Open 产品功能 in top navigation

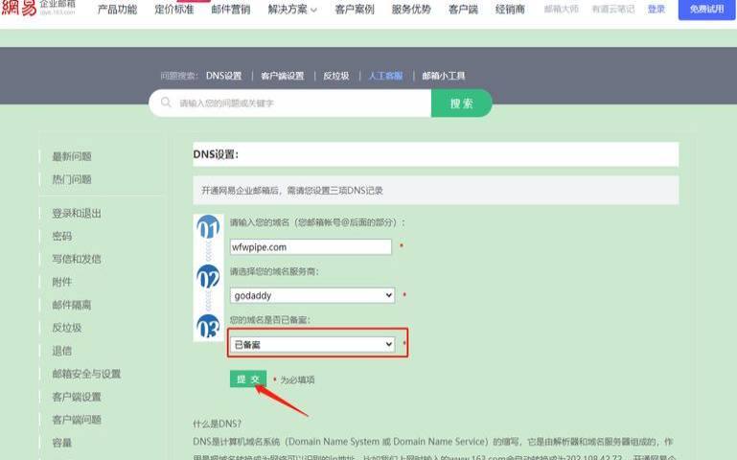pos(117,9)
